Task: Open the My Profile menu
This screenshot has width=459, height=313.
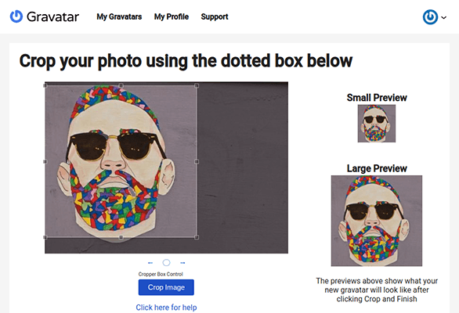Action: [172, 17]
